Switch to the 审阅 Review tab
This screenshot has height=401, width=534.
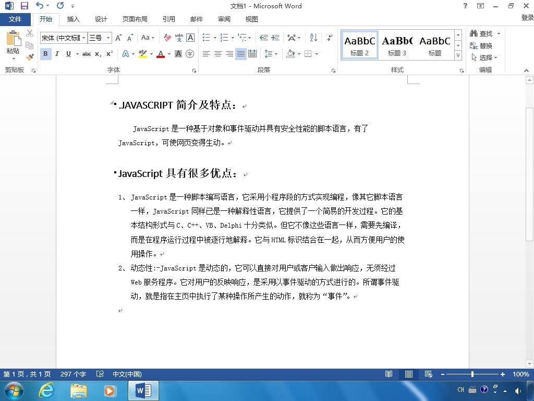pyautogui.click(x=224, y=19)
